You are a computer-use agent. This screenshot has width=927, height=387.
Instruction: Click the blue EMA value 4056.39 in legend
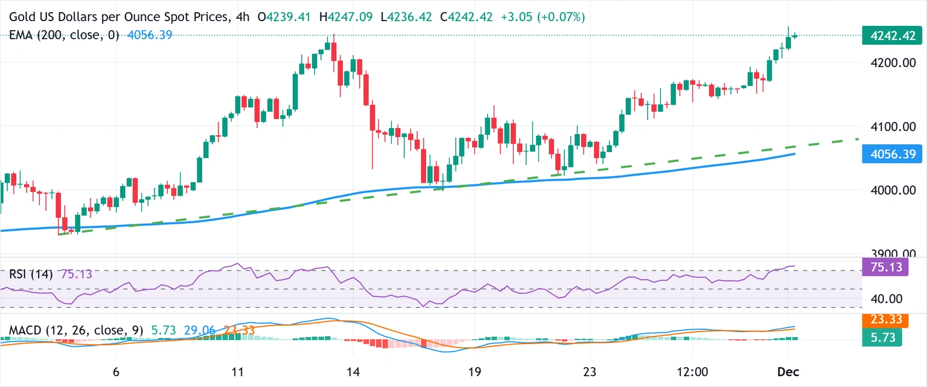(x=150, y=35)
